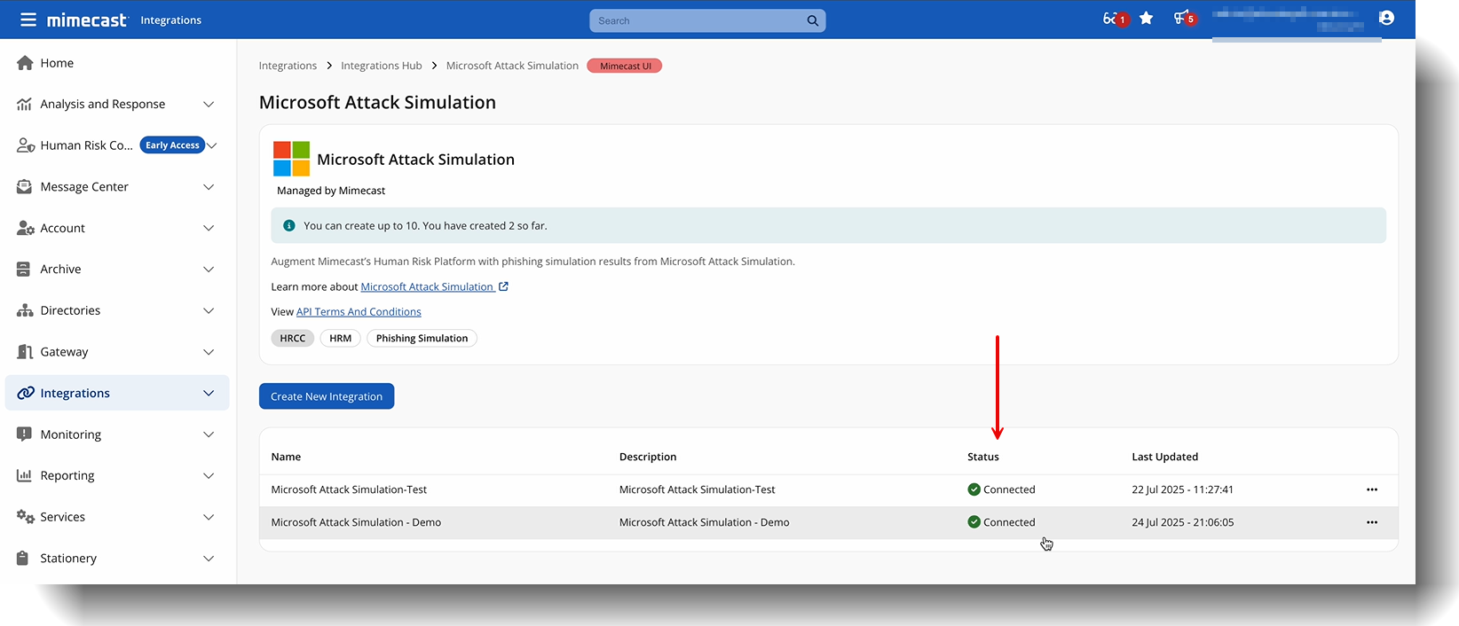Open the megaphone announcements icon

[x=1181, y=19]
